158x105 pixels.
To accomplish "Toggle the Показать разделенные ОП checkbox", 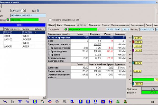I will click(x=50, y=20).
